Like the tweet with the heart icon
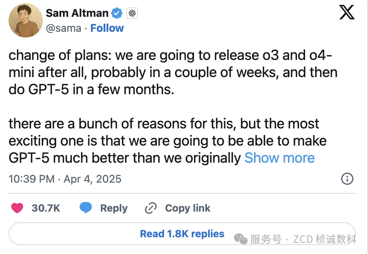Image resolution: width=368 pixels, height=254 pixels. tap(17, 208)
